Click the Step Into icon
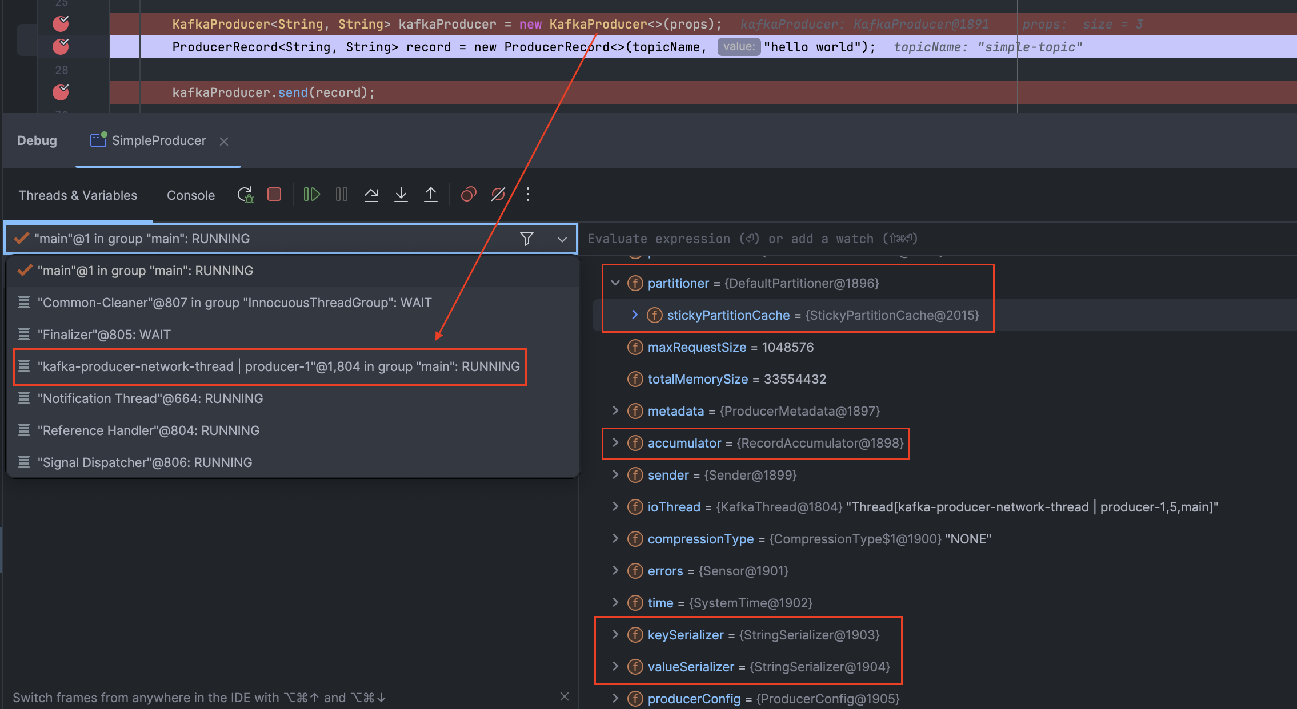This screenshot has width=1297, height=709. click(x=401, y=195)
